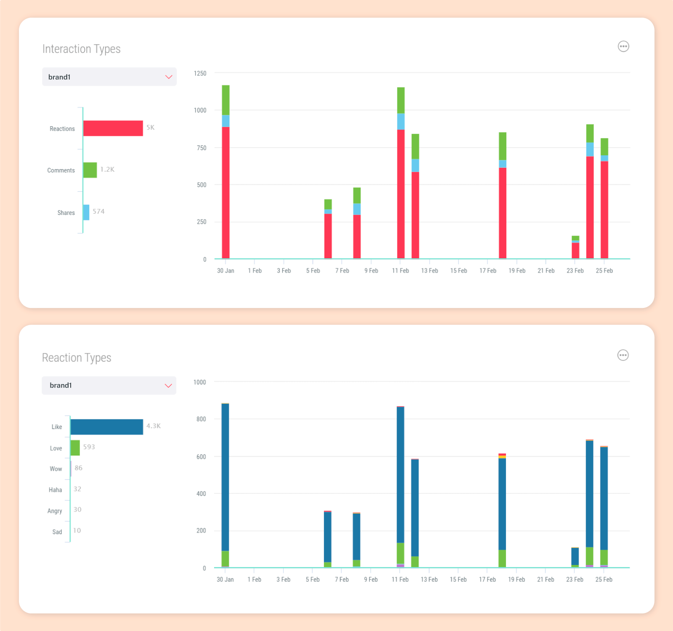Click the Angry label
This screenshot has width=673, height=631.
pos(55,511)
